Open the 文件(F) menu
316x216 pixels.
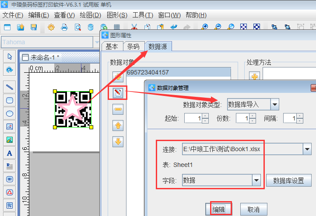click(13, 15)
